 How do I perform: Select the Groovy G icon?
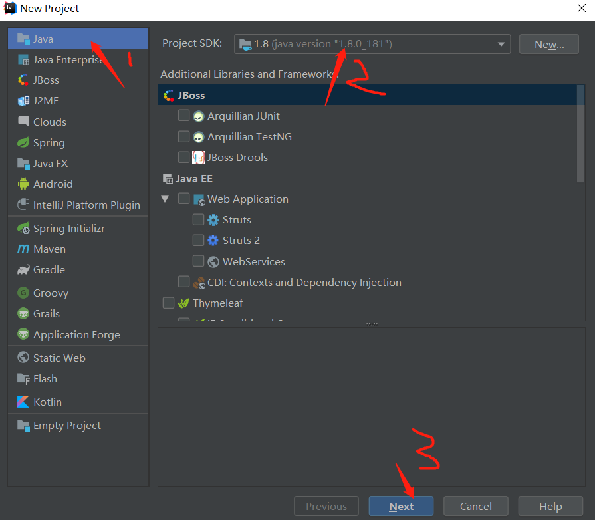[x=23, y=293]
